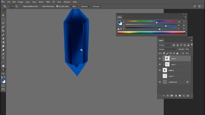Hide the Background layer eye
The width and height of the screenshot is (205, 115).
pos(160,82)
